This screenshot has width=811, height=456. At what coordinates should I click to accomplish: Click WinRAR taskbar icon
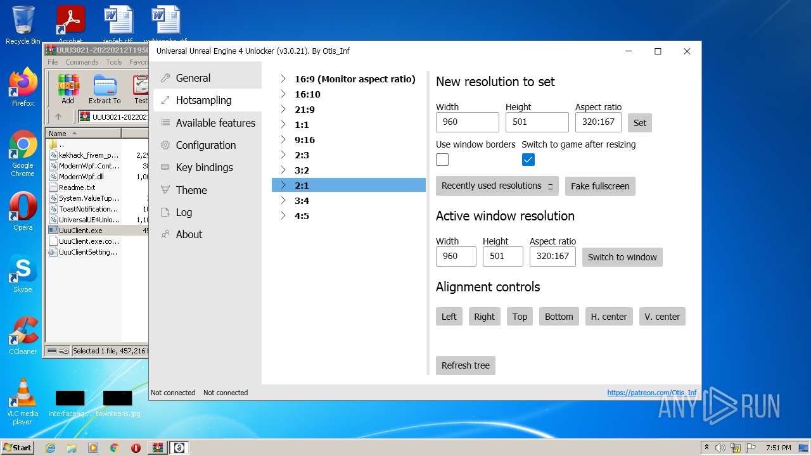157,448
